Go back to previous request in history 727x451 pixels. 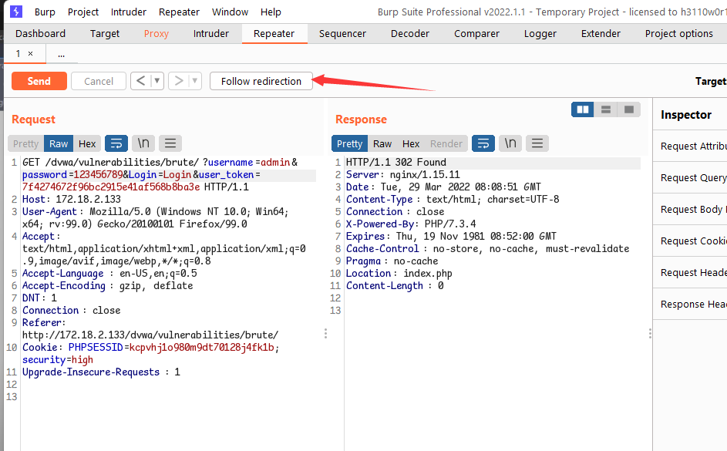pyautogui.click(x=141, y=81)
